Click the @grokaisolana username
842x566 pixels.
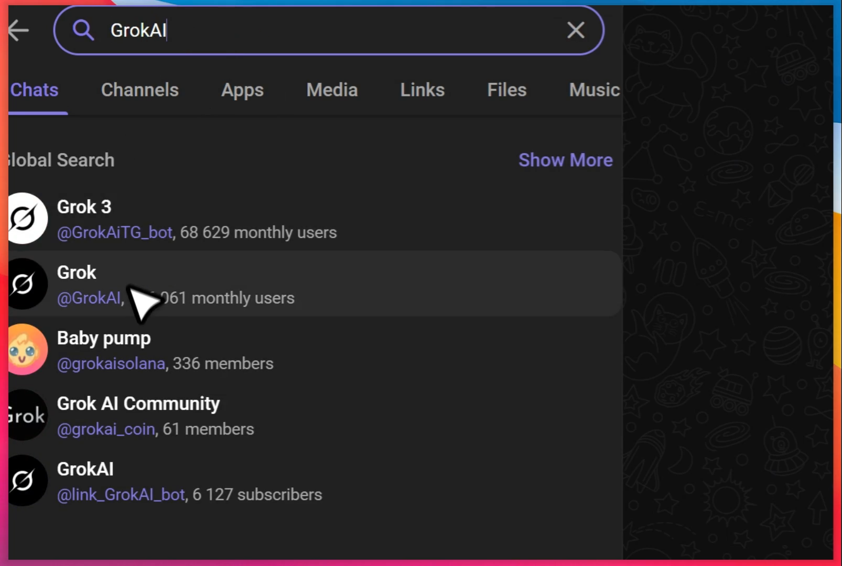click(x=111, y=363)
